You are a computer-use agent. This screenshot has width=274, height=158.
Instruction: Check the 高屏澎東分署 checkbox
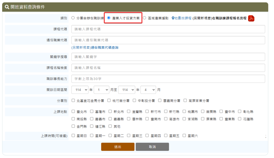[x=185, y=100]
